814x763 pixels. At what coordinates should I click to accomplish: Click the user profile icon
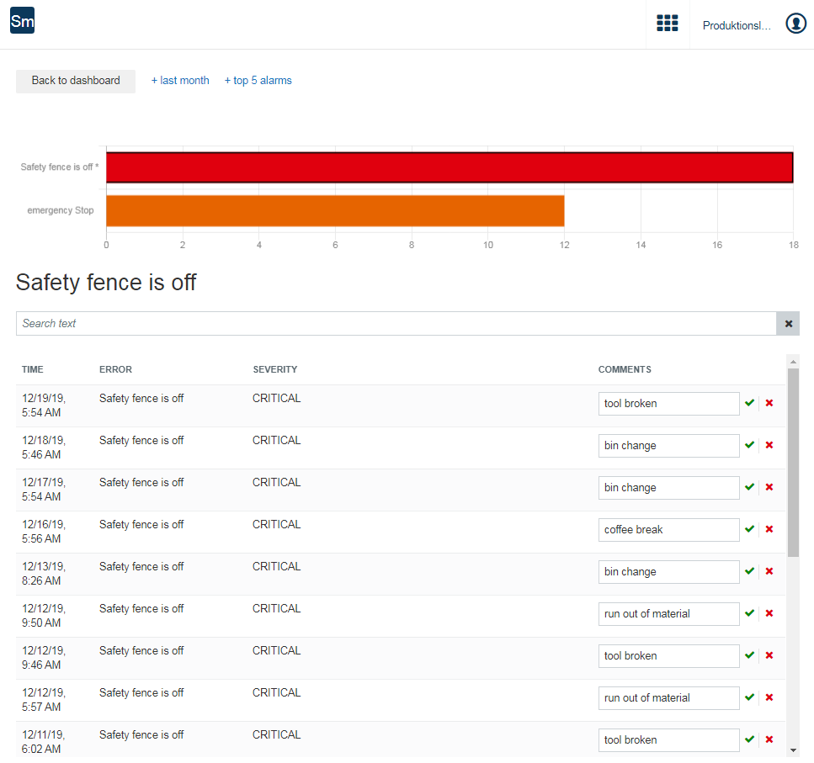[795, 24]
